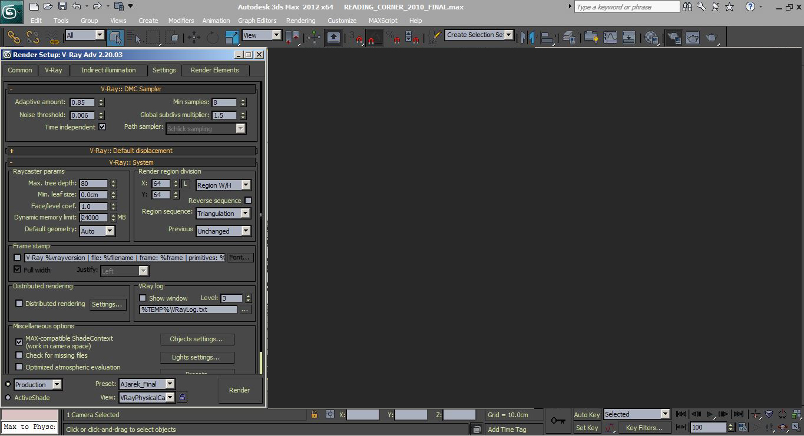Screen dimensions: 804x436
Task: Activate Select and Scale tool
Action: [232, 38]
